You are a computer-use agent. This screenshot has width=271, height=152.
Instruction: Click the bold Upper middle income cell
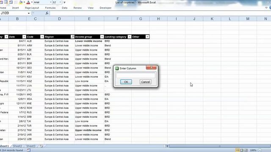click(x=89, y=130)
